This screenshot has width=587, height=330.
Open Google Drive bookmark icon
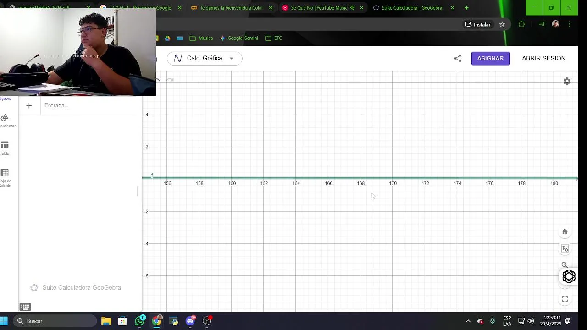point(167,38)
